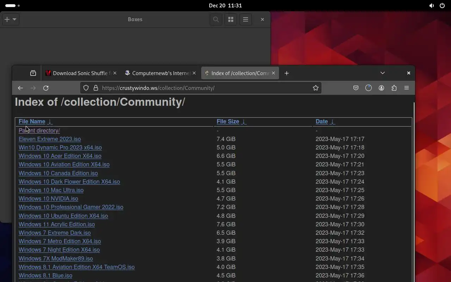The width and height of the screenshot is (451, 282).
Task: Reload the current page
Action: coord(46,88)
